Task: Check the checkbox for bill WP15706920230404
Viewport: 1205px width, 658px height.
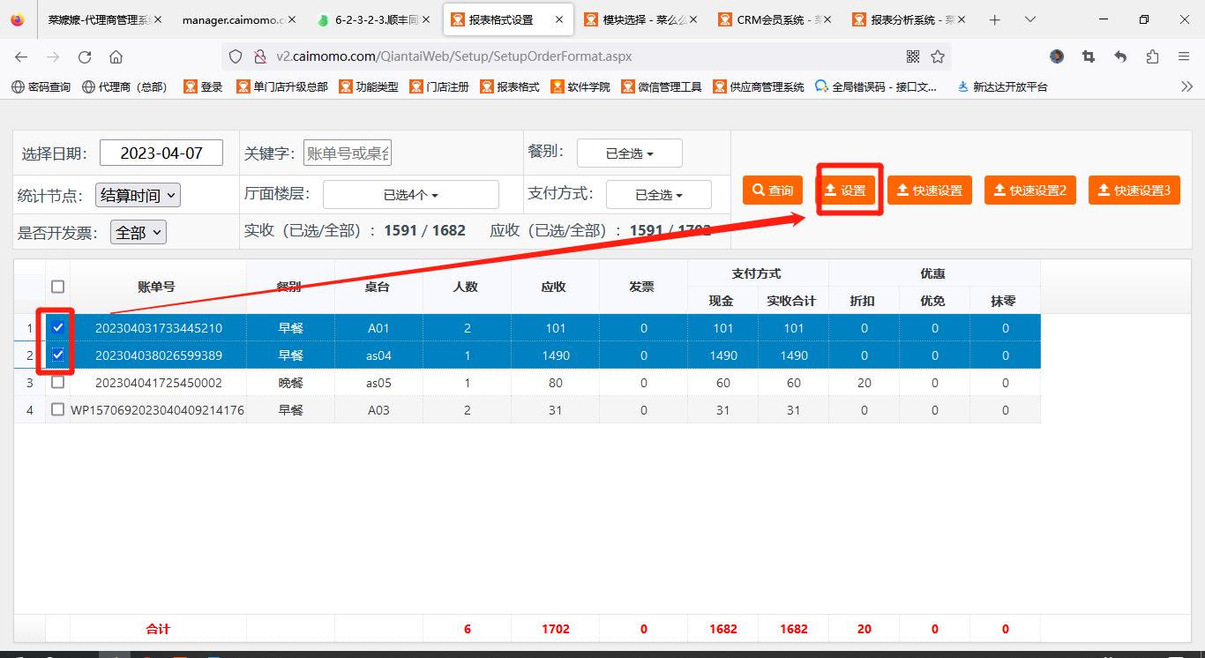Action: (x=58, y=409)
